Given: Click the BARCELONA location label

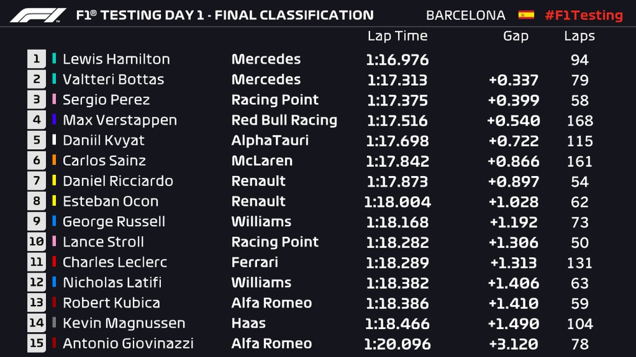Looking at the screenshot, I should coord(466,15).
